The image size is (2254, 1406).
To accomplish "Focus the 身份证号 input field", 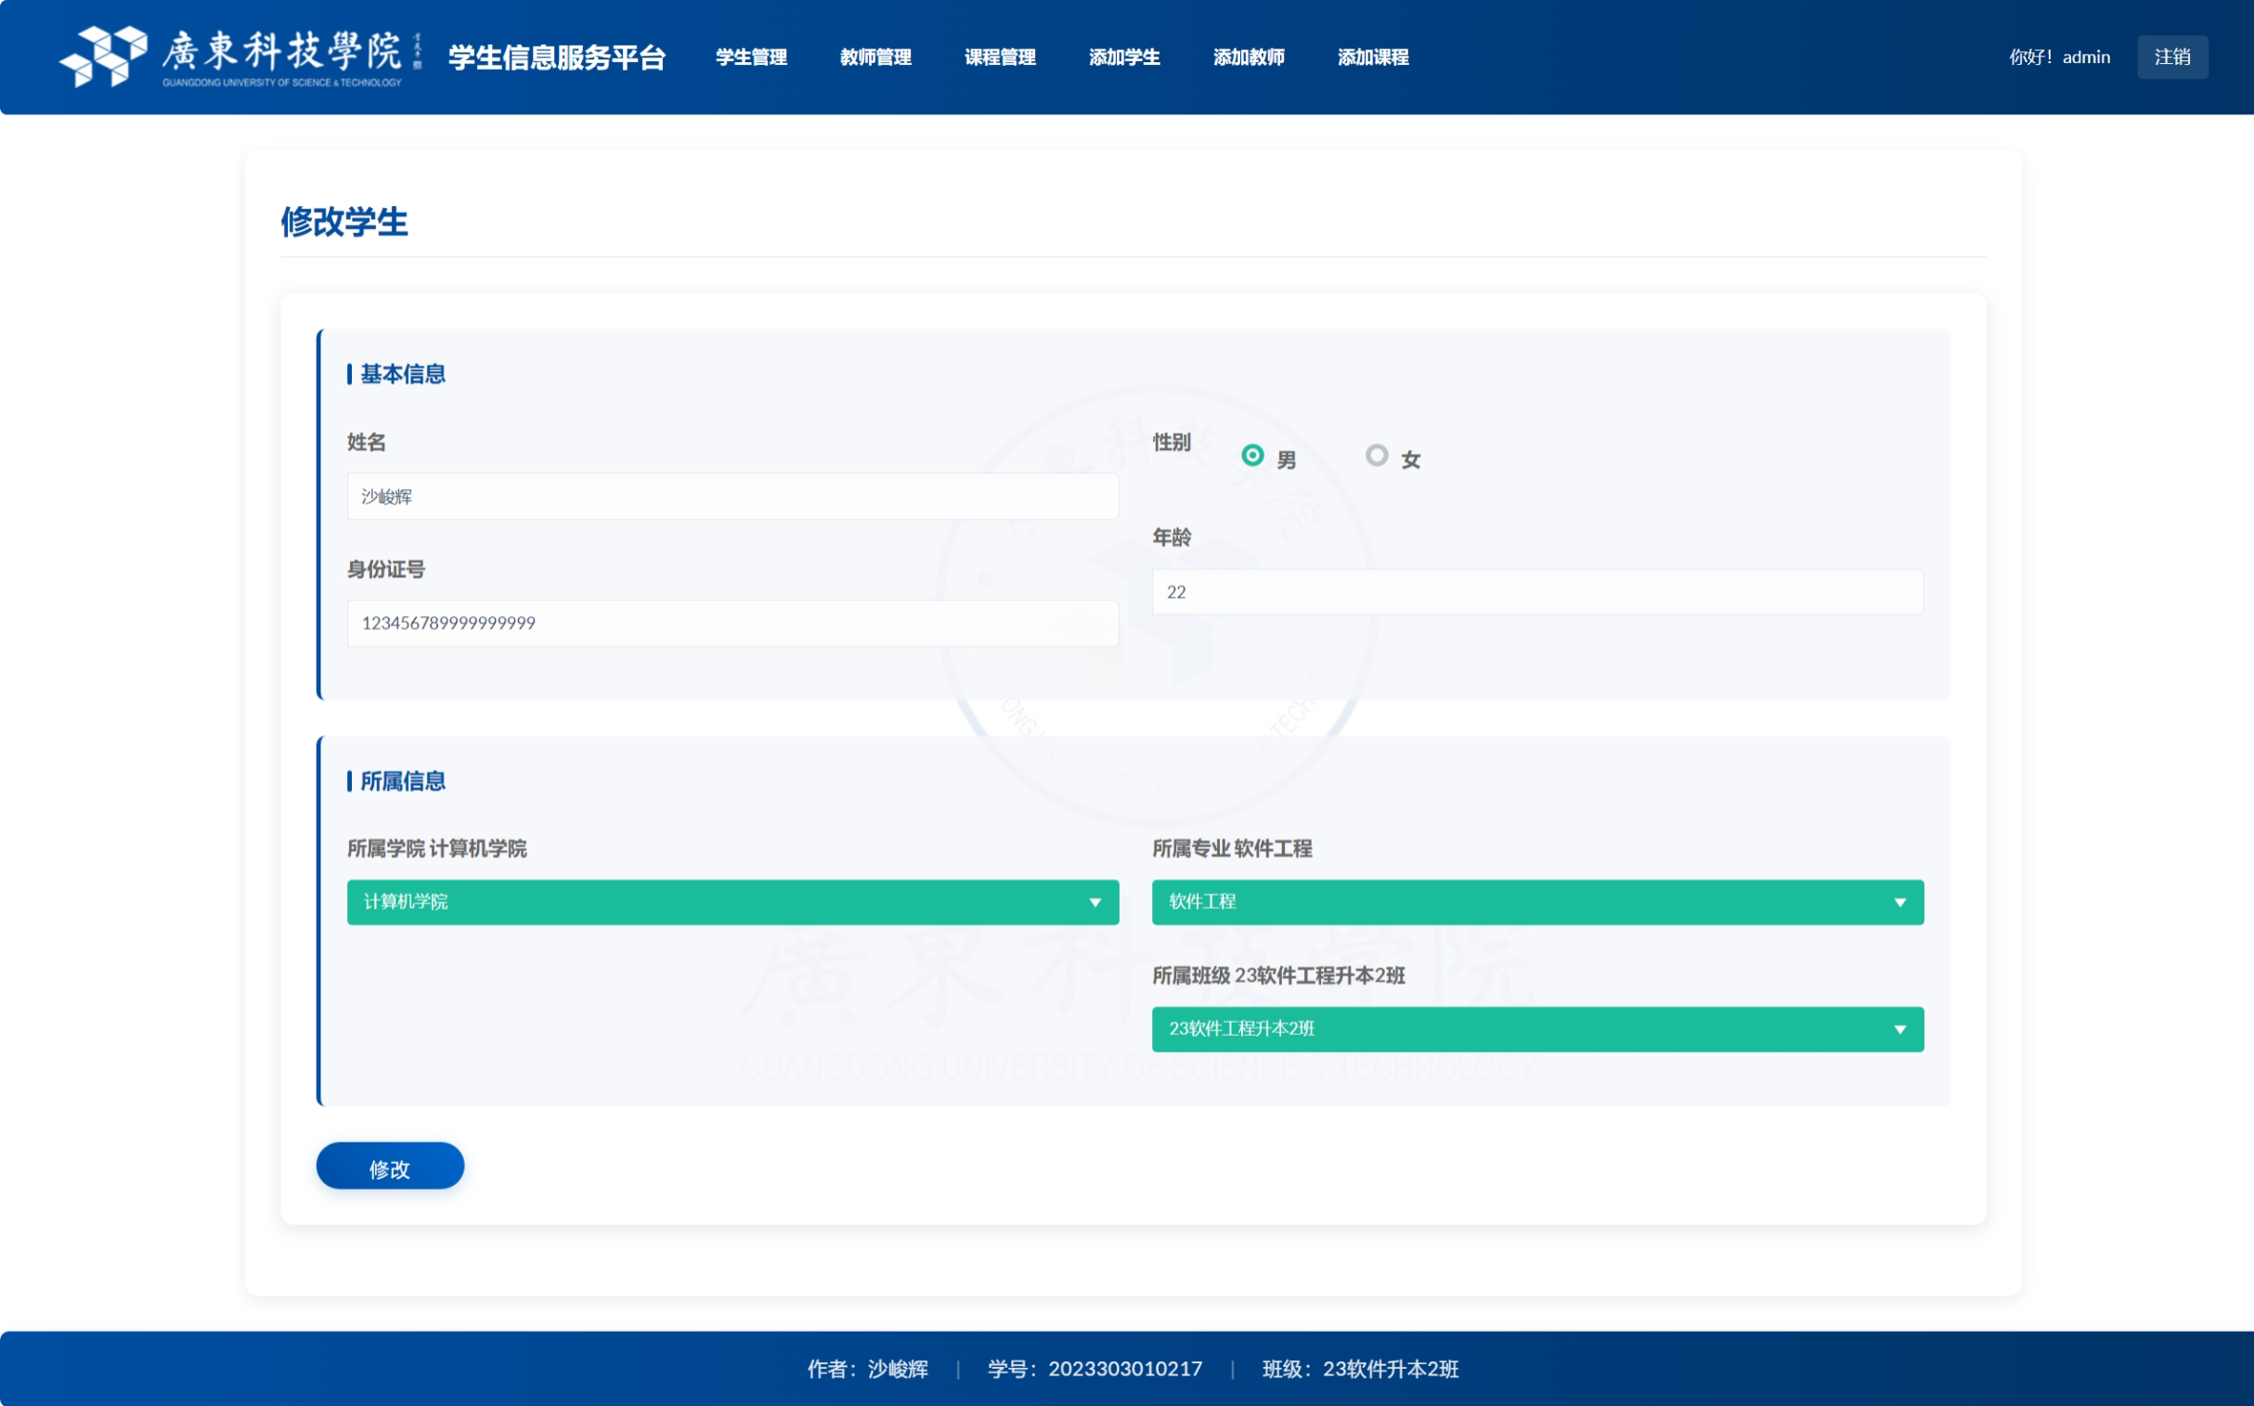I will [x=732, y=623].
